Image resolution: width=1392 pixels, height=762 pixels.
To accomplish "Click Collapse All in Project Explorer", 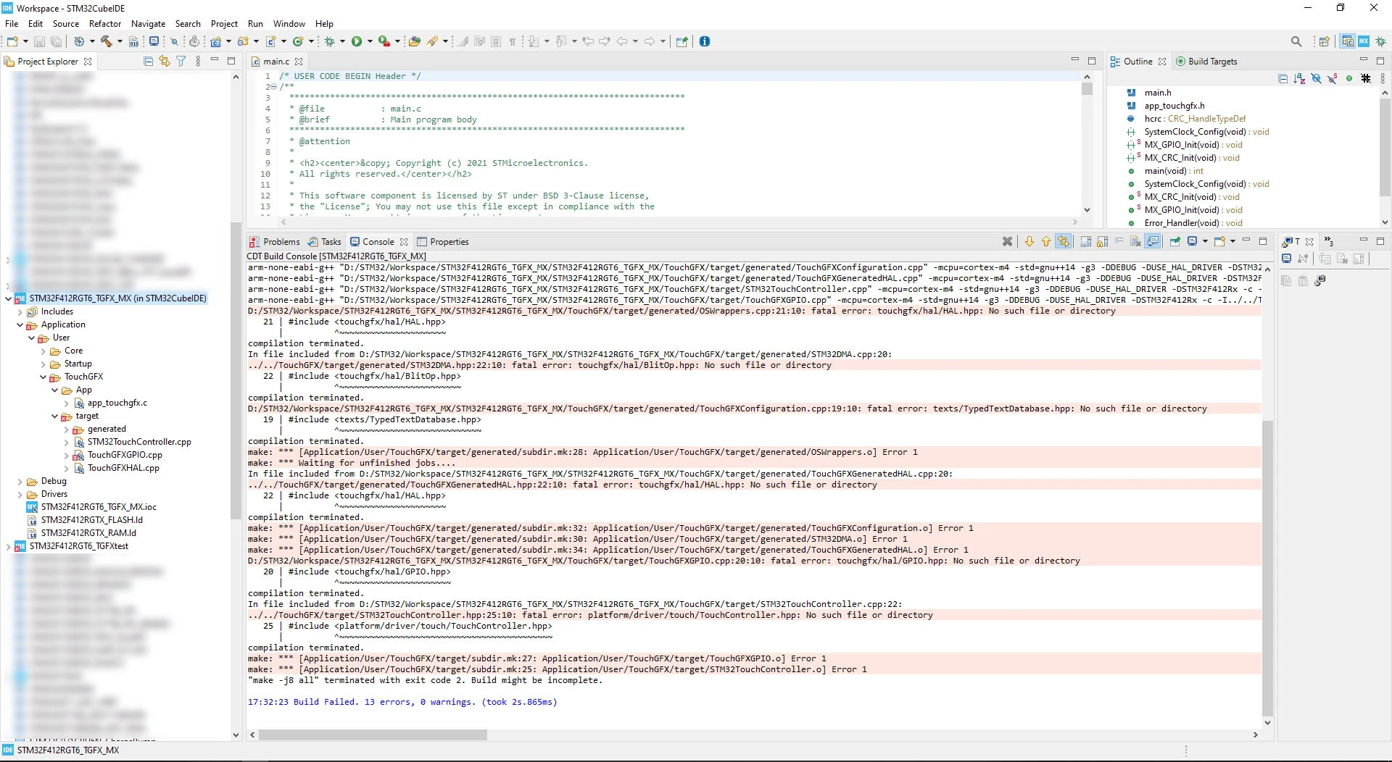I will pos(148,62).
